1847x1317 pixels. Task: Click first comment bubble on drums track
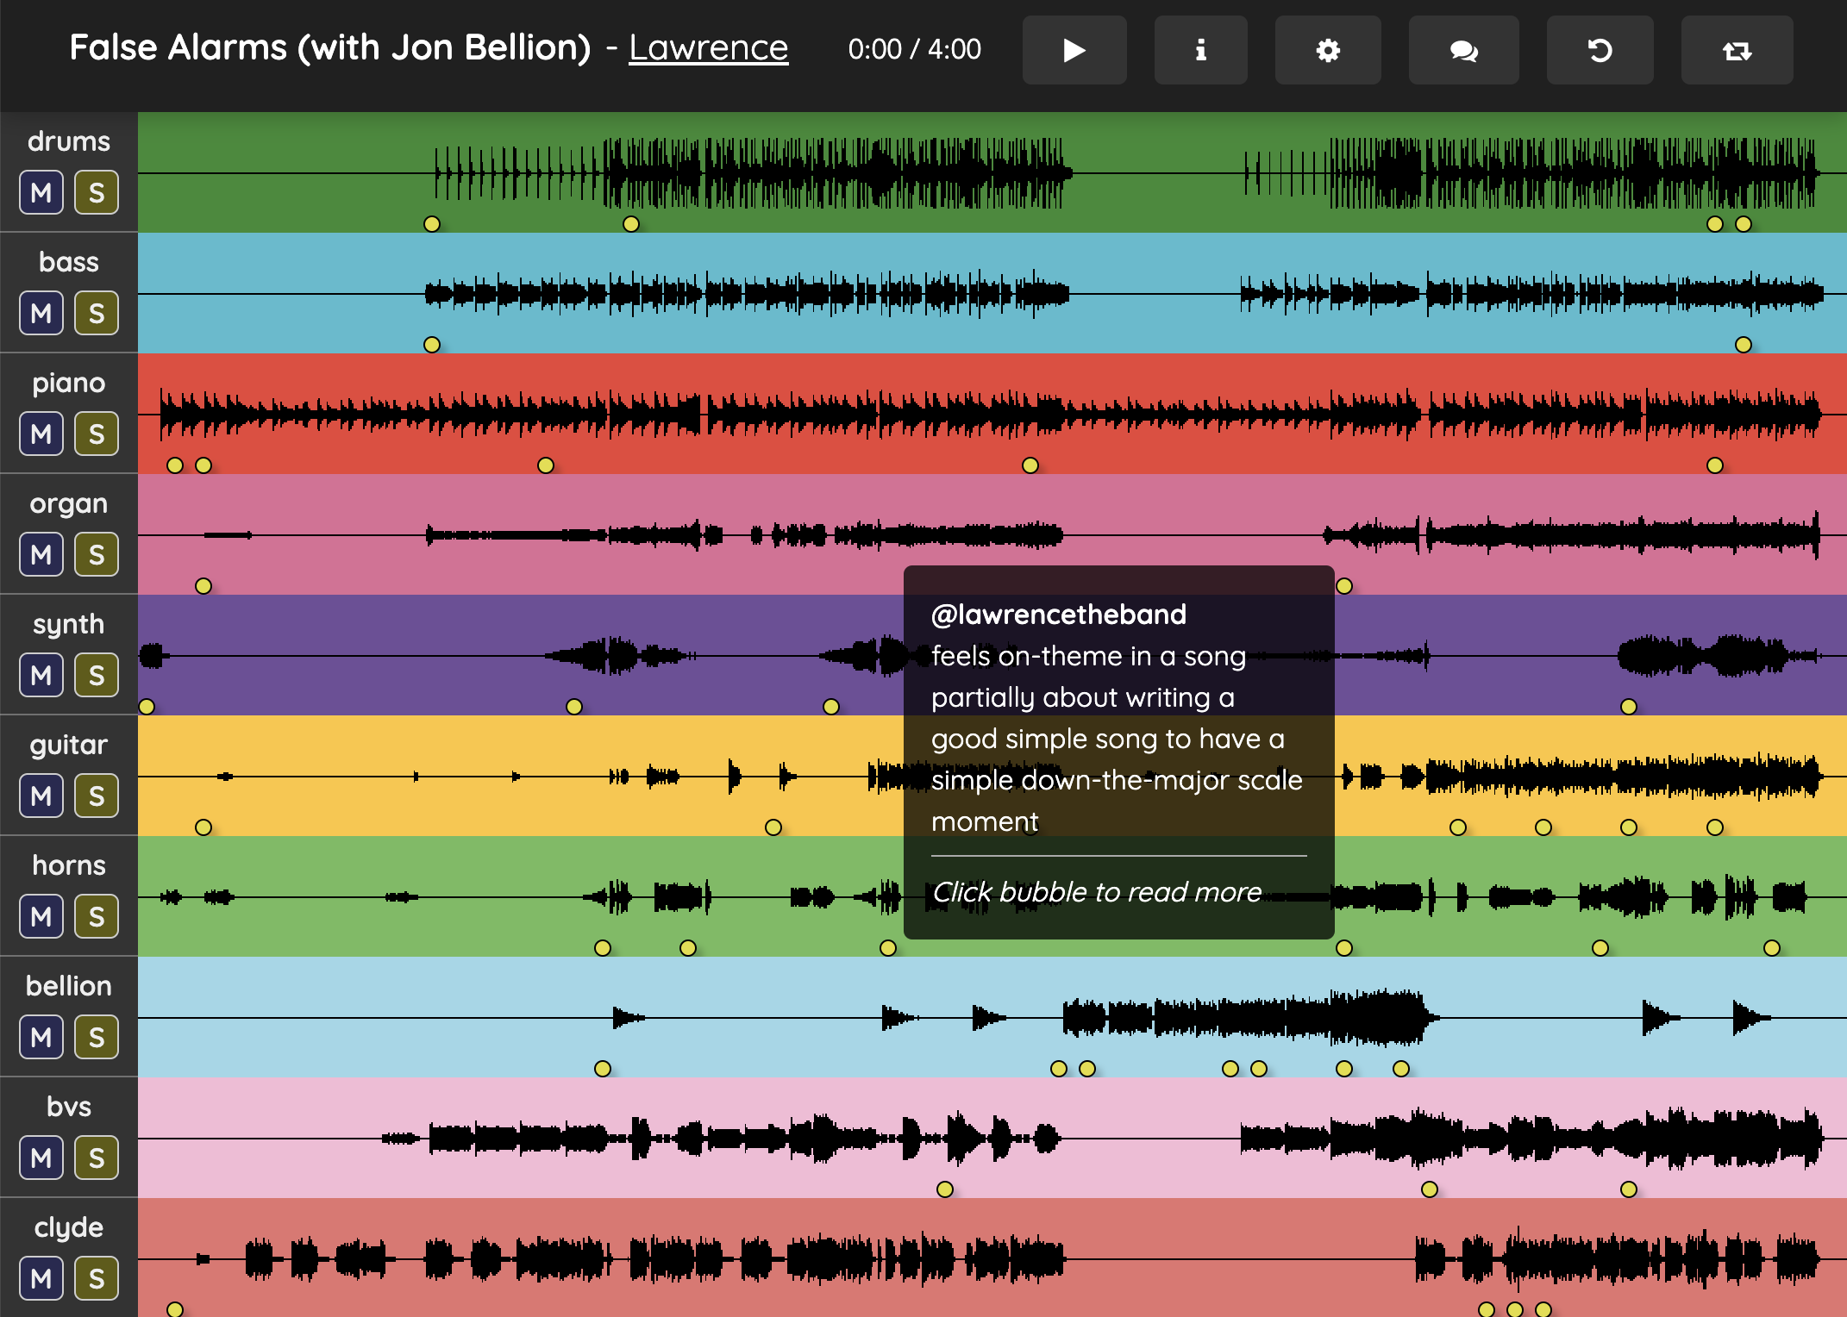(x=432, y=224)
